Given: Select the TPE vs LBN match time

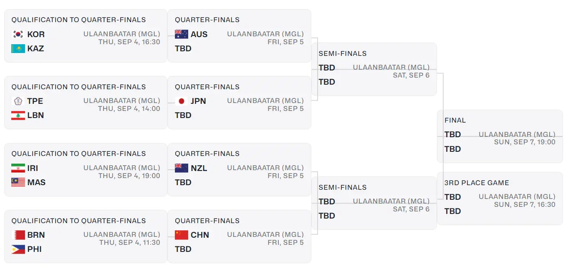Looking at the screenshot, I should [x=129, y=109].
